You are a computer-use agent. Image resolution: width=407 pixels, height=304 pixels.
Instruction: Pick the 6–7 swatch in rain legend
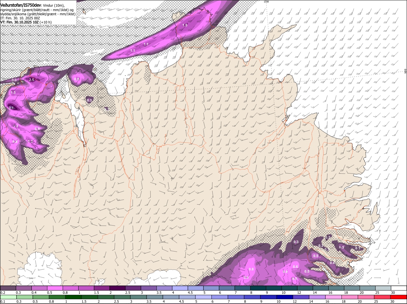[219, 297]
